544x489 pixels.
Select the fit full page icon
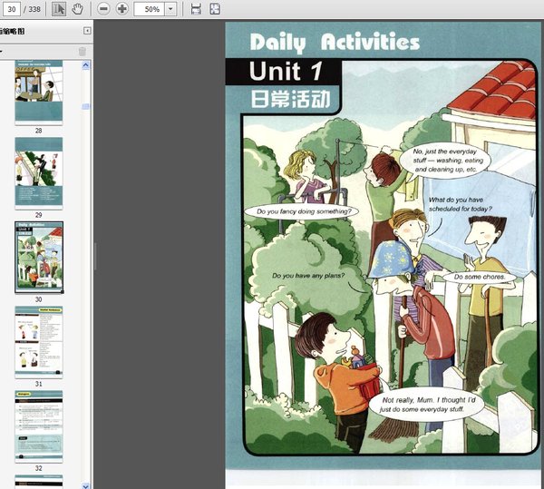215,9
